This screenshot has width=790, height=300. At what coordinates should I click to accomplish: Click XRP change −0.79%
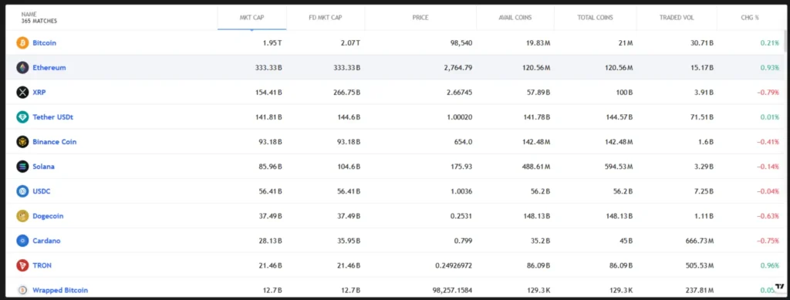tap(768, 92)
